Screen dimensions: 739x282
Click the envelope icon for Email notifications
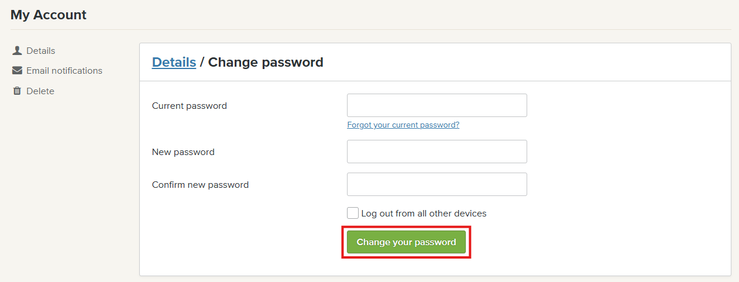tap(17, 71)
